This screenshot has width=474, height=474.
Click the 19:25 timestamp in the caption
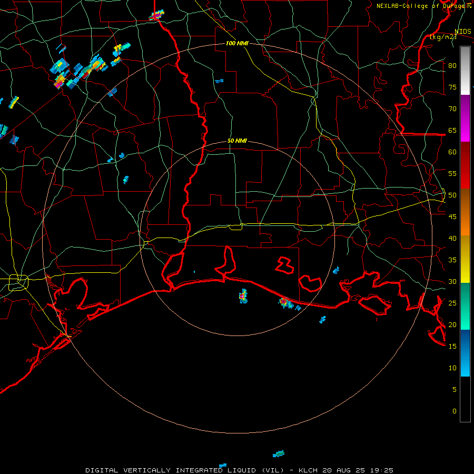coord(381,470)
